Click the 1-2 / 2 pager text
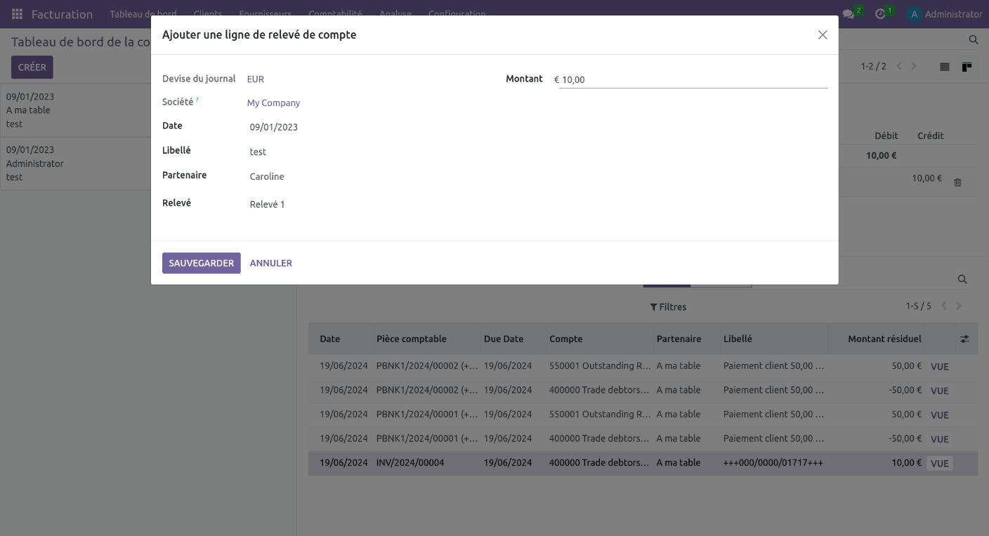The height and width of the screenshot is (536, 989). [874, 66]
